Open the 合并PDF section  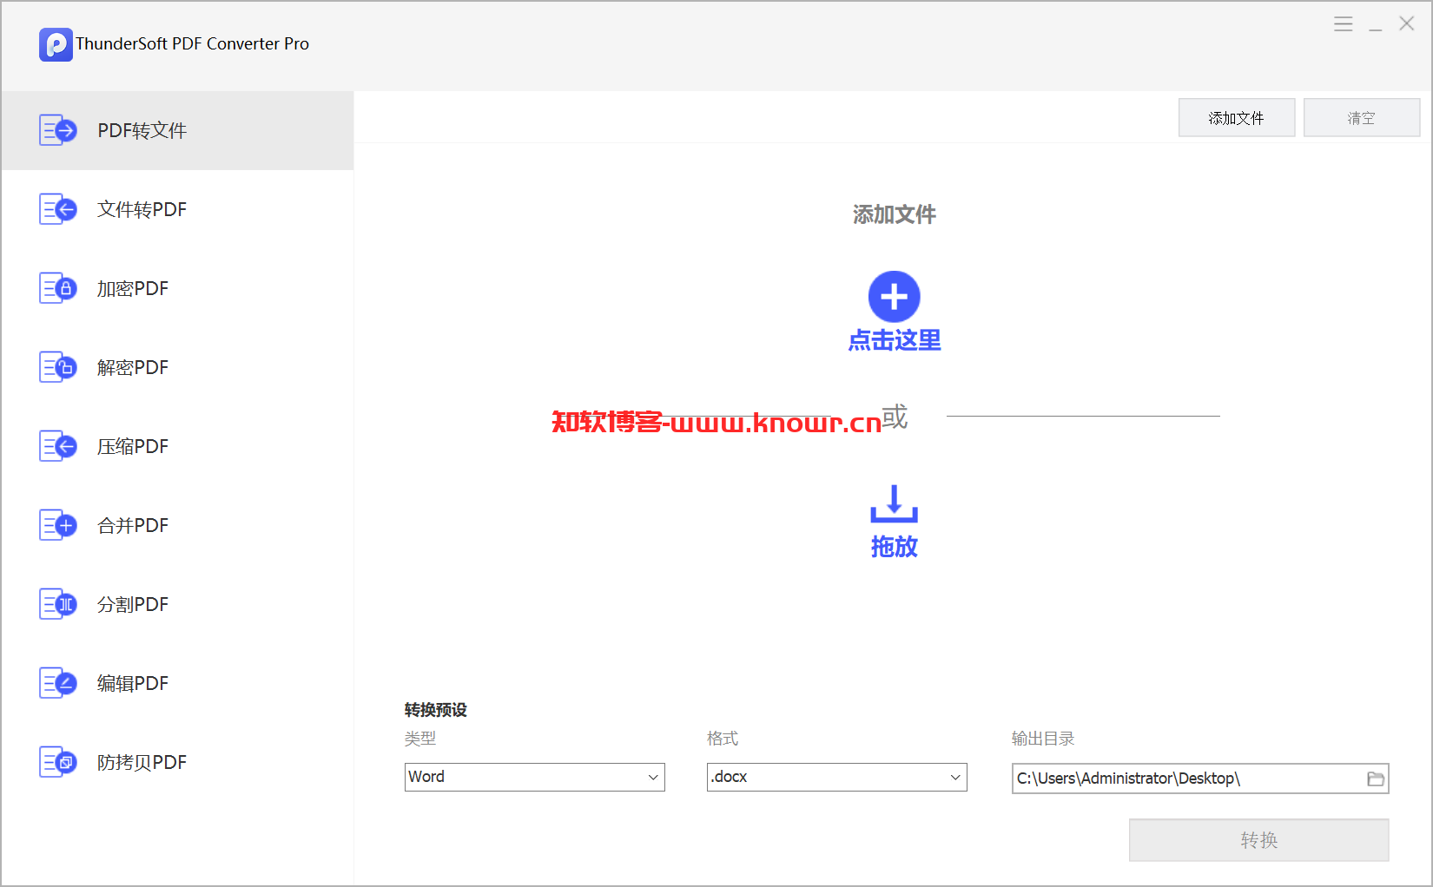tap(177, 525)
